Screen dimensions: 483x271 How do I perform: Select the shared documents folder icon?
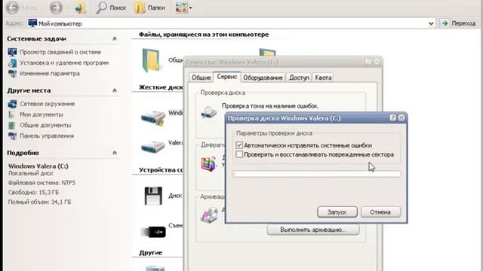[x=151, y=60]
